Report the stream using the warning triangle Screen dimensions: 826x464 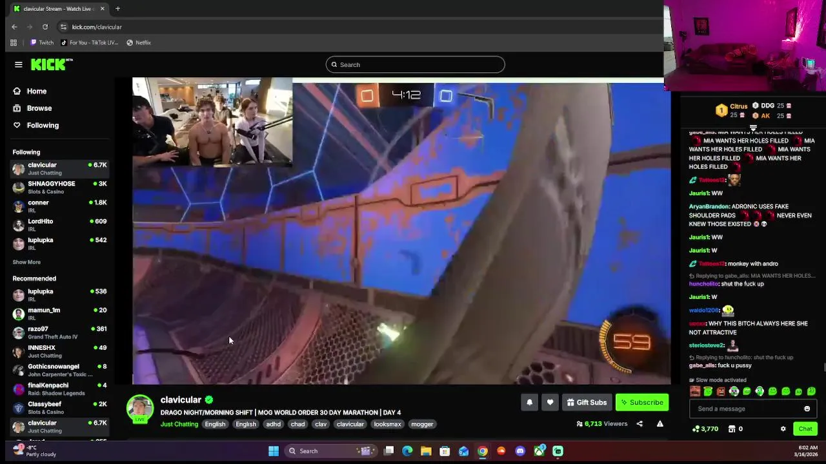660,424
